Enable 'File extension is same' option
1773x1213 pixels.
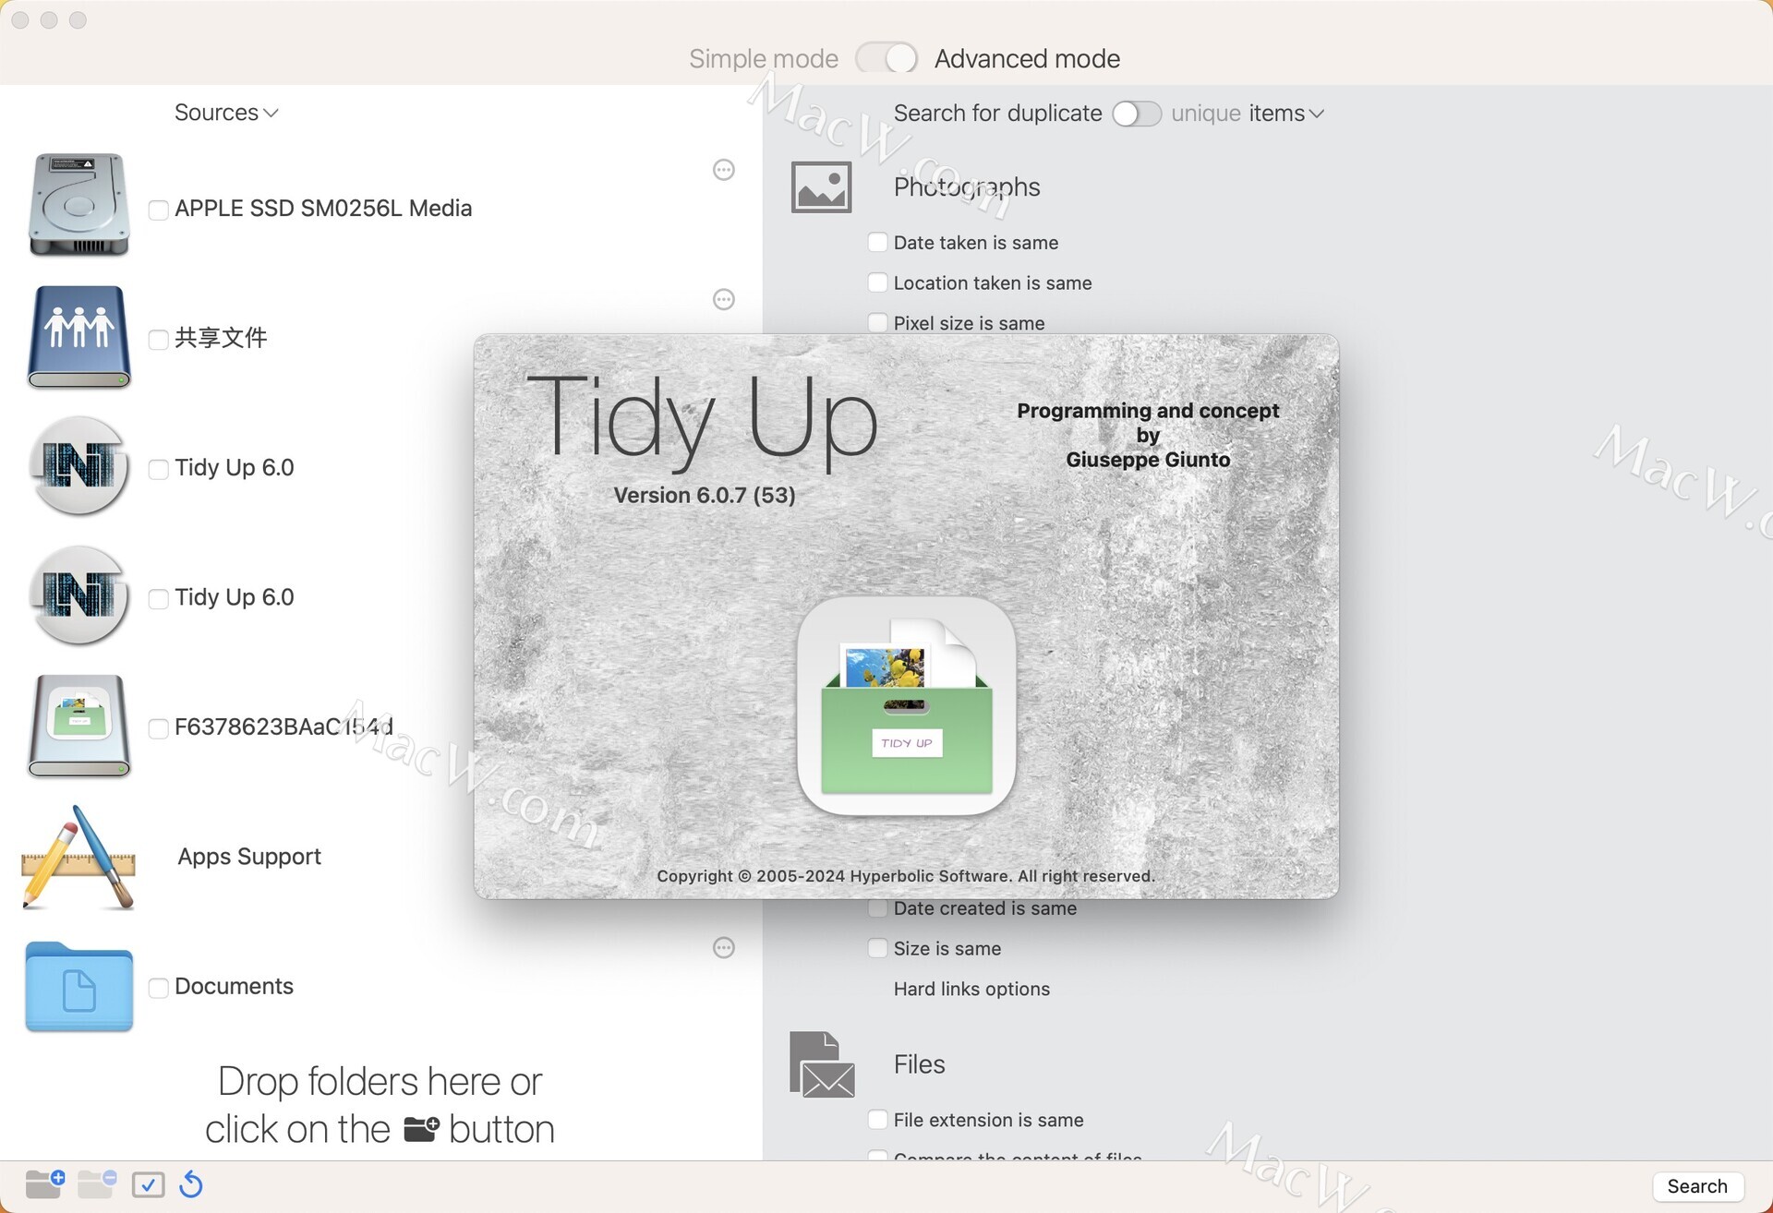coord(877,1120)
